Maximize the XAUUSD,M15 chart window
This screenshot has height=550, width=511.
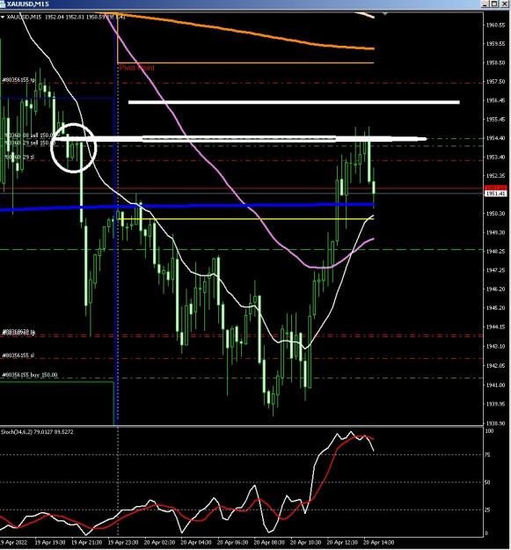point(494,4)
